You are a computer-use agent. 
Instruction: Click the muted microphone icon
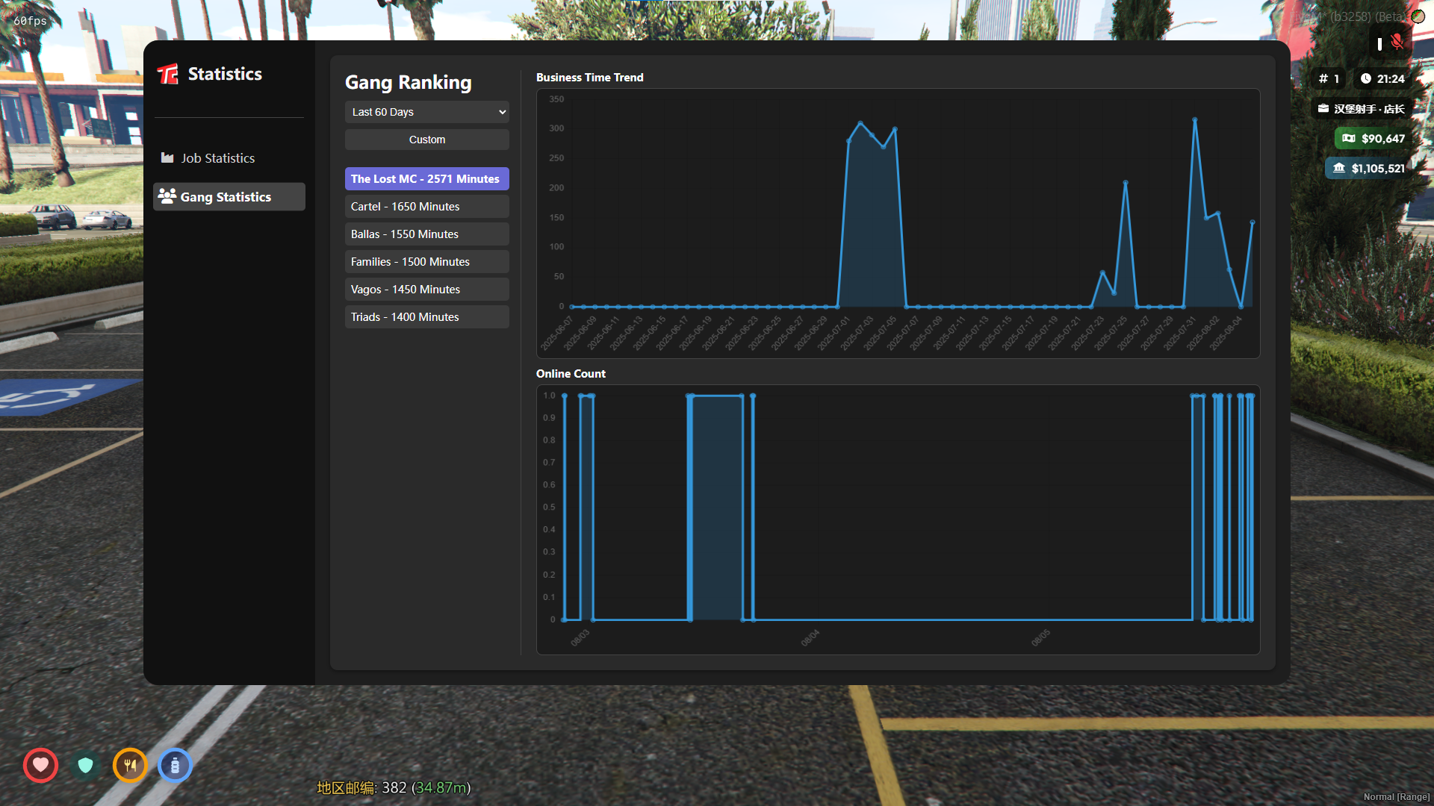coord(1397,43)
